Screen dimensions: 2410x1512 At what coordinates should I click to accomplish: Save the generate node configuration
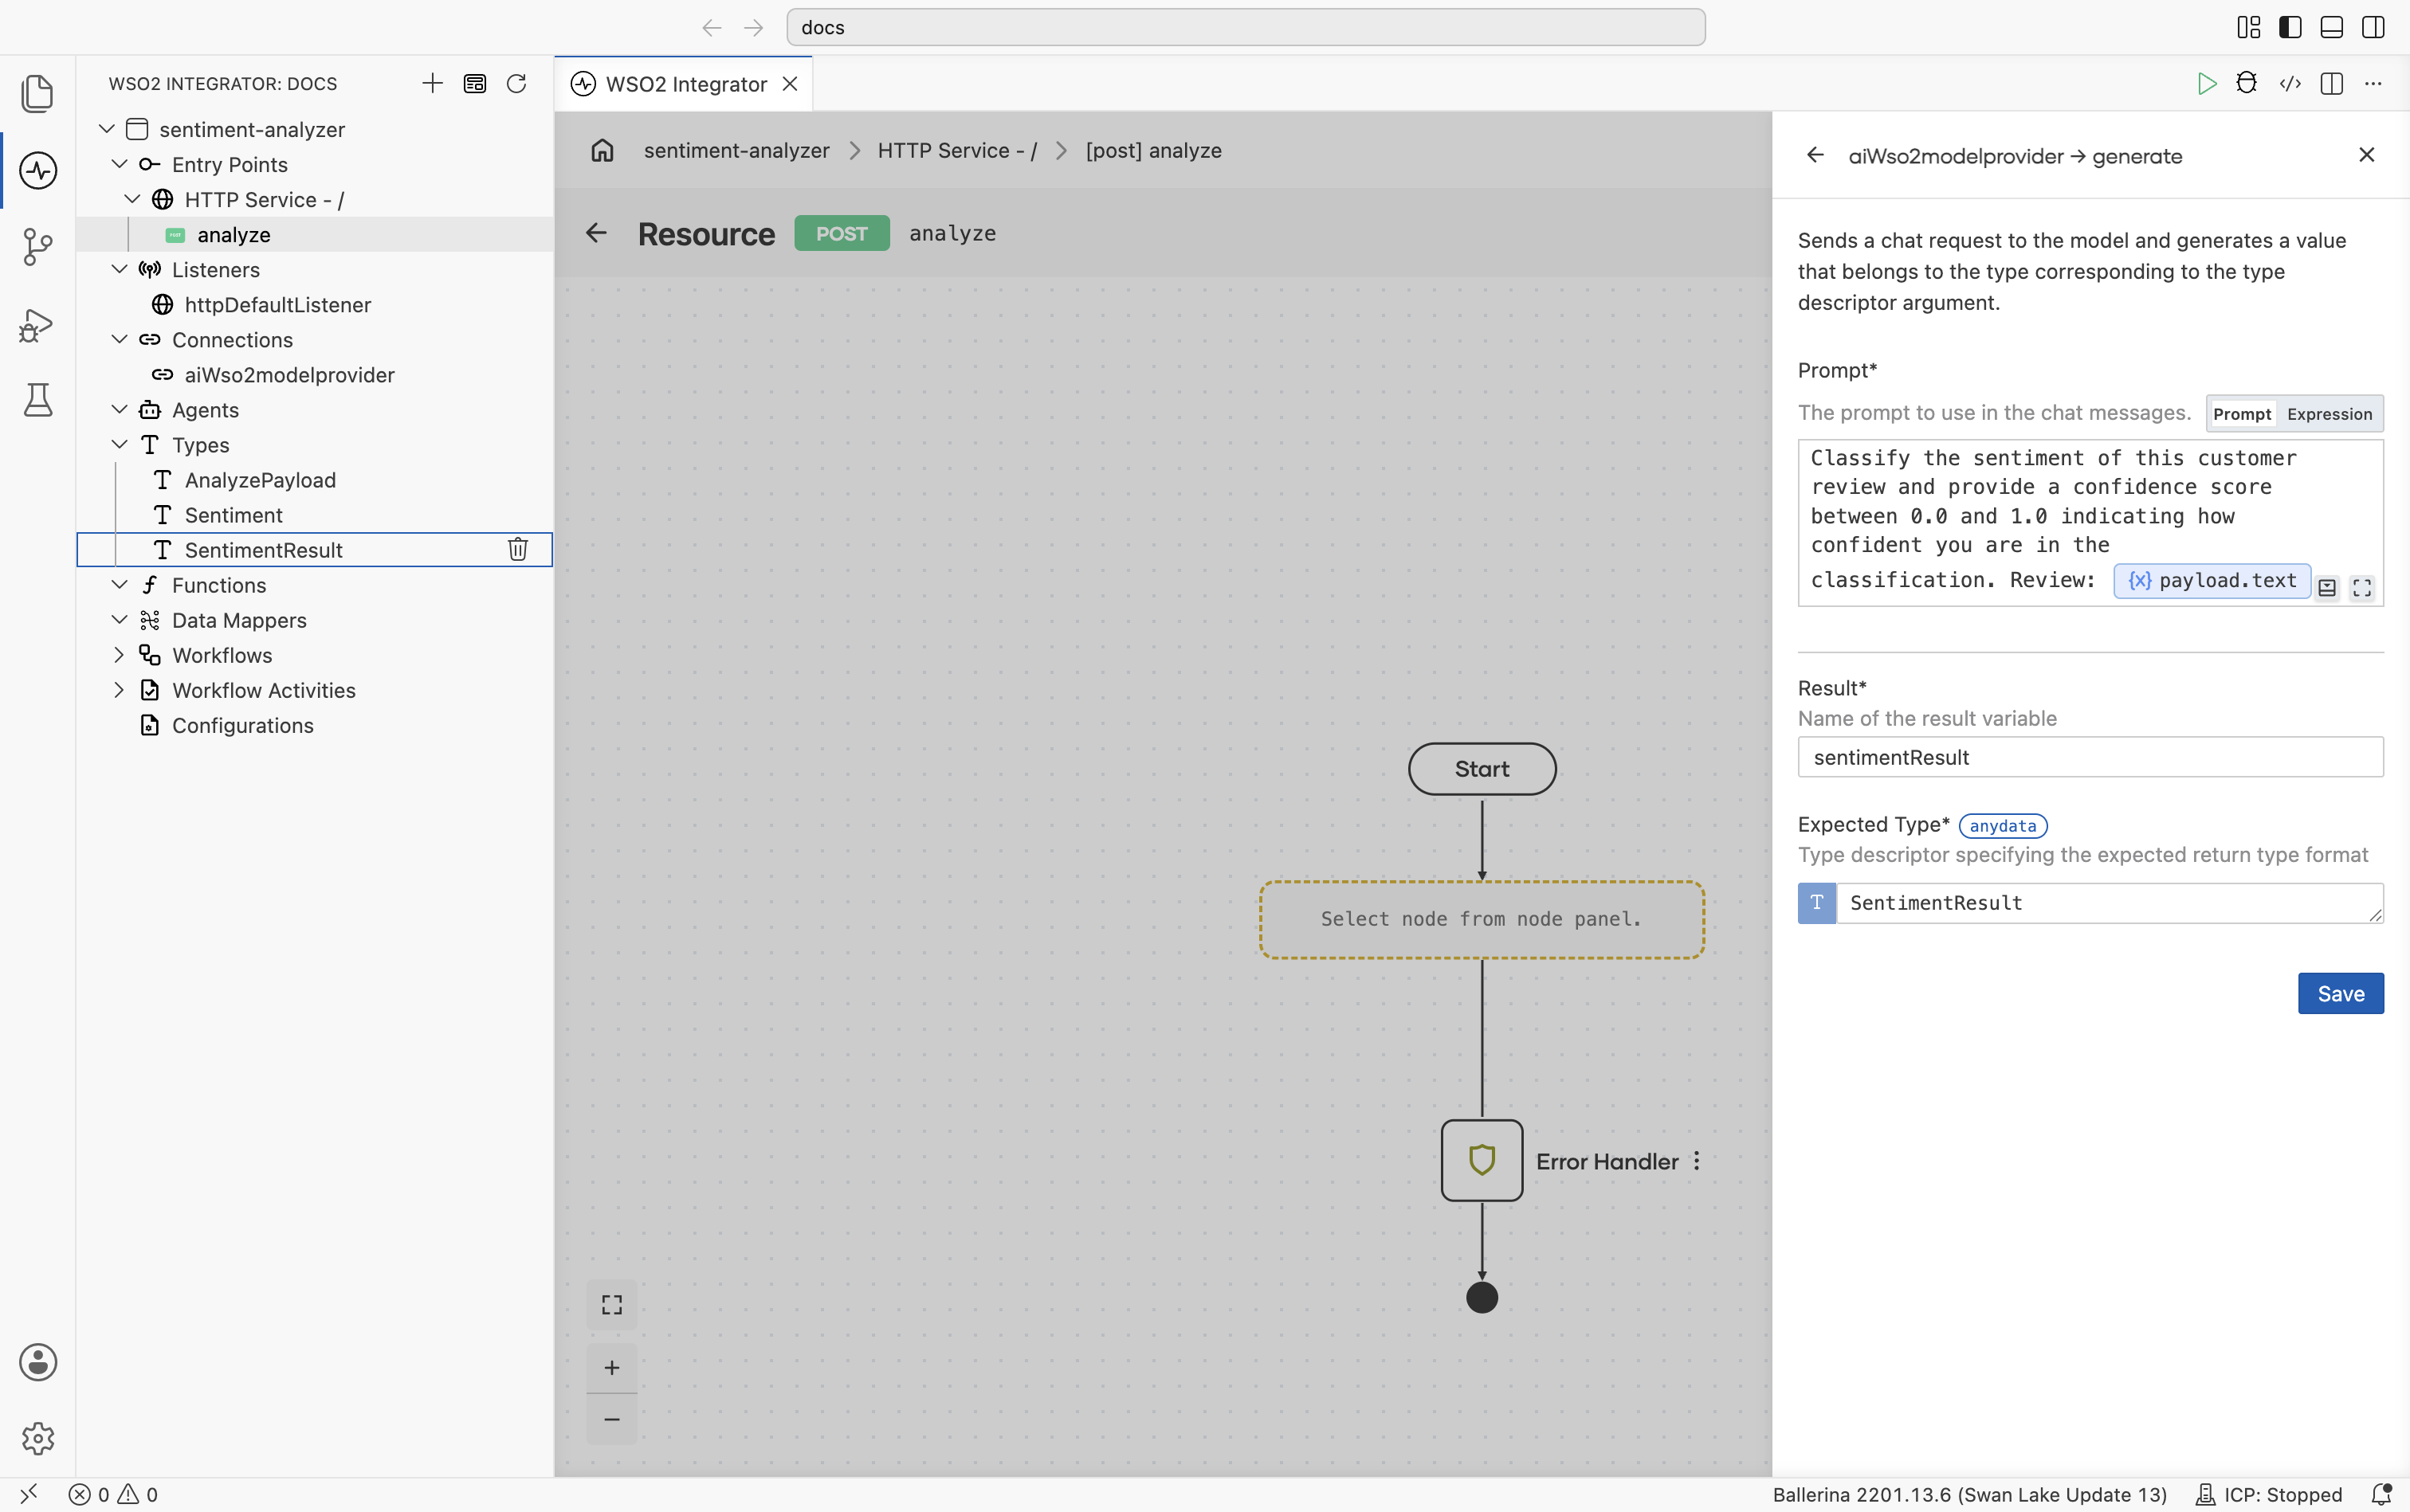click(x=2340, y=993)
